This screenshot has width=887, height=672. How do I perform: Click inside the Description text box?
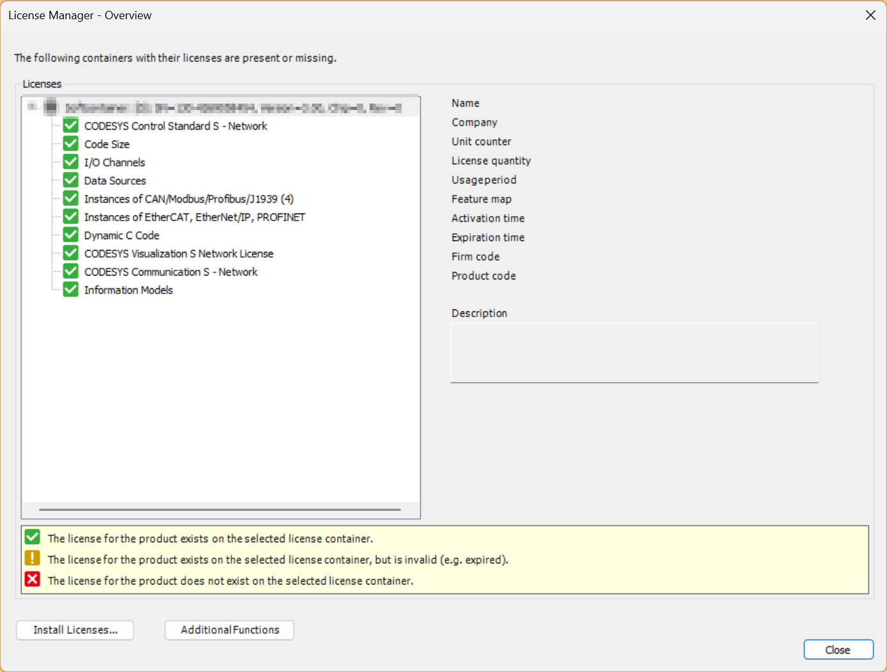(634, 352)
